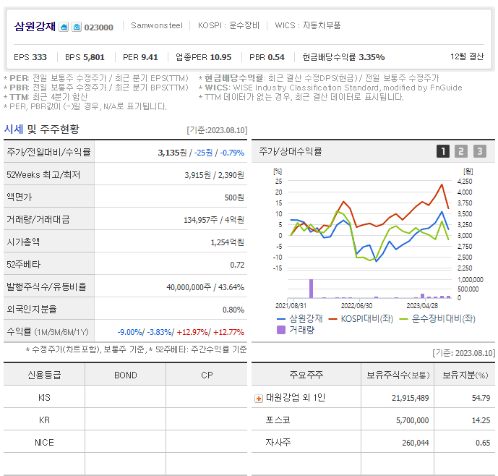Viewport: 498px width, 476px height.
Task: Click the 134,957주 / 4억원 trading volume value
Action: pyautogui.click(x=214, y=220)
